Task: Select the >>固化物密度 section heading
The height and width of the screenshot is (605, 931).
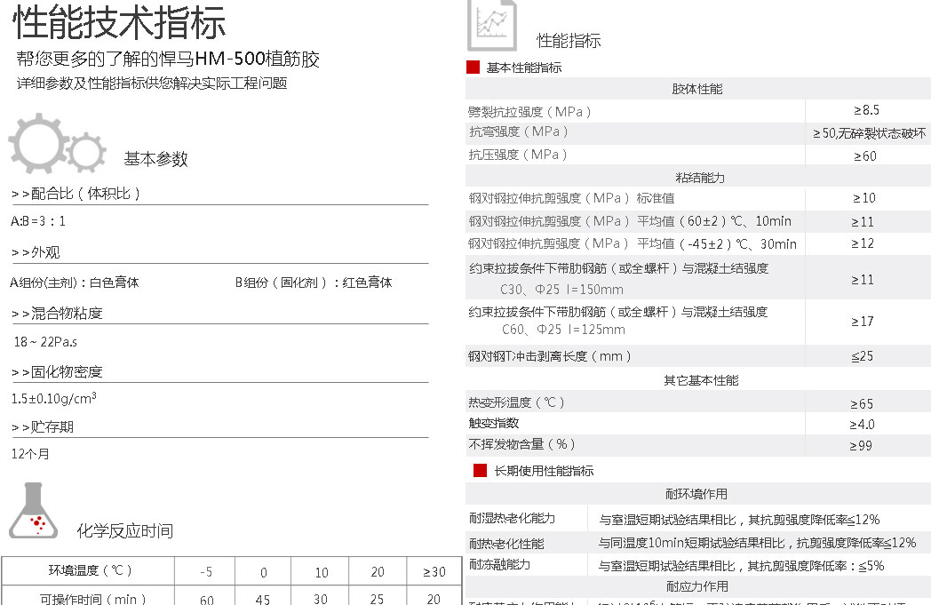Action: [57, 371]
